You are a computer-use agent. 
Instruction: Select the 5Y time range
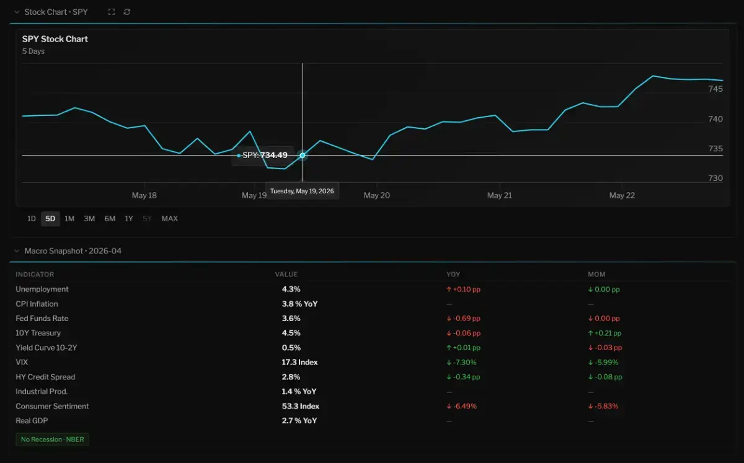[147, 219]
